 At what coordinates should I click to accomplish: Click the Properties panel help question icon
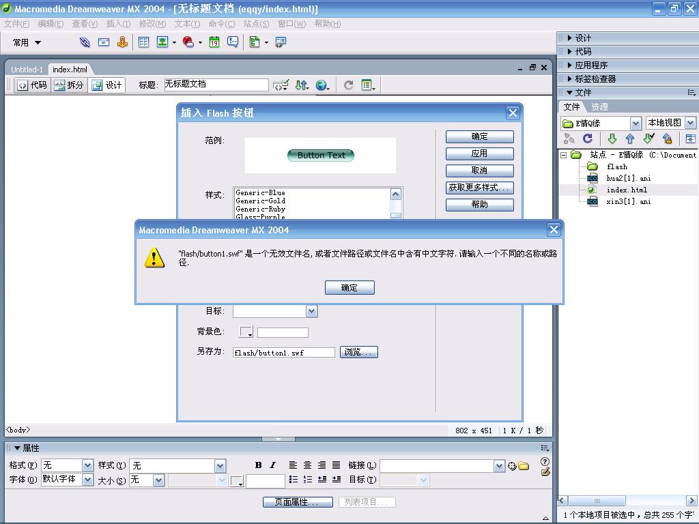pos(545,462)
